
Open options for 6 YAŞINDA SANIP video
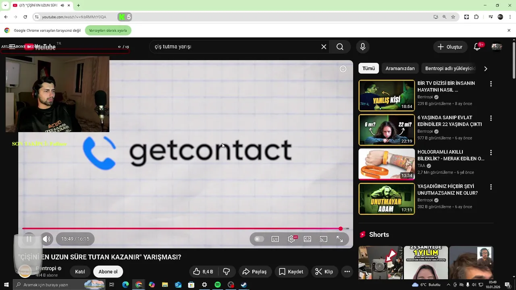(491, 118)
